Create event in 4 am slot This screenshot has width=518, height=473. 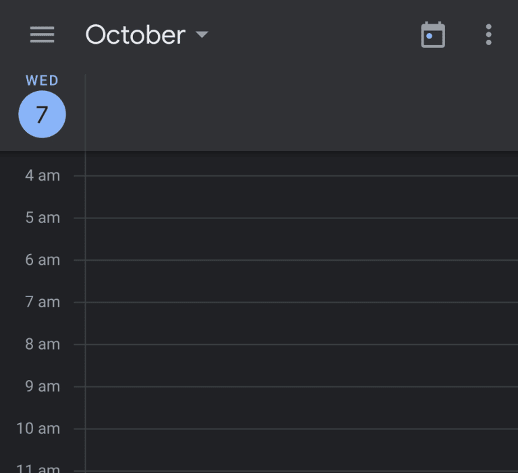[x=301, y=197]
